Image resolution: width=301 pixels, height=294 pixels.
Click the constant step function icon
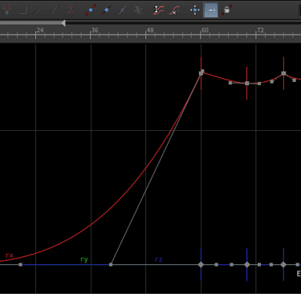(23, 10)
